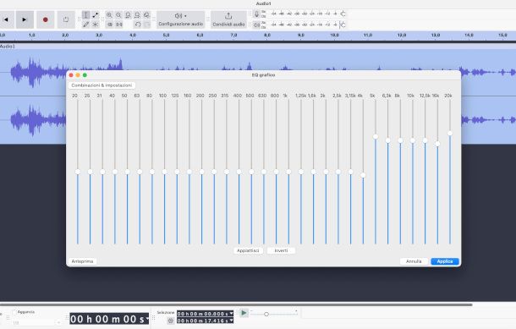Click the EQ grafico dialog title
This screenshot has height=329, width=516.
pyautogui.click(x=263, y=75)
